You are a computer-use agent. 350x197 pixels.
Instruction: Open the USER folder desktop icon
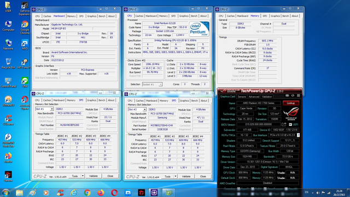click(x=8, y=7)
